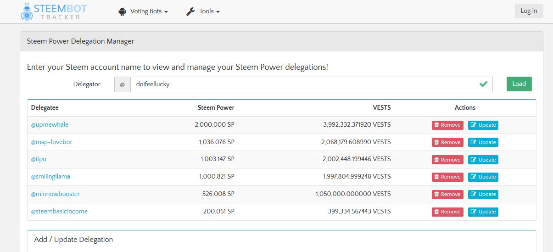This screenshot has width=553, height=252.
Task: Click the SteemBot Tracker robot logo
Action: (x=28, y=12)
